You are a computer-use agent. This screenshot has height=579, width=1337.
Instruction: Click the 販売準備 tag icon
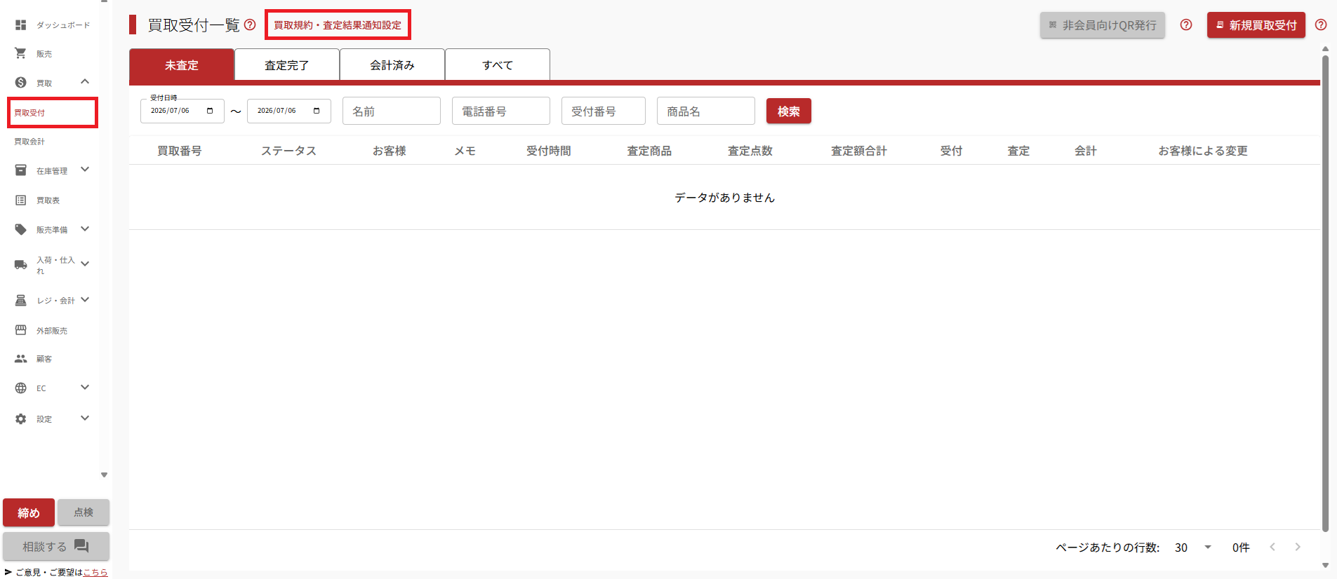point(21,230)
